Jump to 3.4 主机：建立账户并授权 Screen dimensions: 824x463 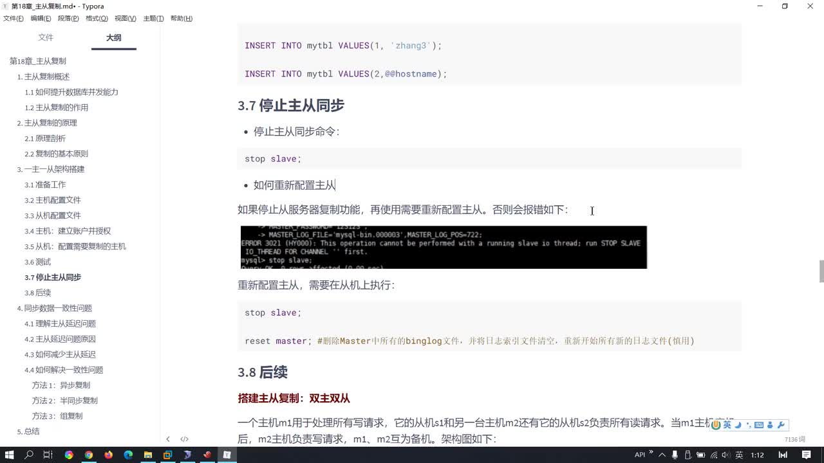coord(68,231)
